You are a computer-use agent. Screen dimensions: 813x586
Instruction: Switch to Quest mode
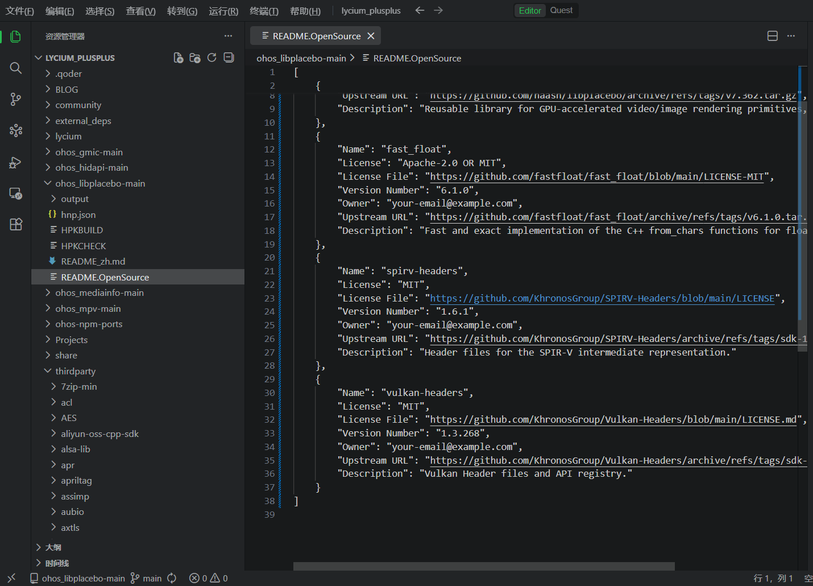point(561,10)
